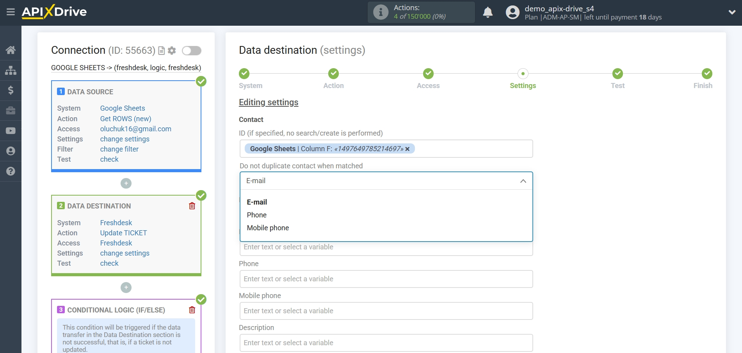Open connection settings gear icon

click(x=172, y=51)
